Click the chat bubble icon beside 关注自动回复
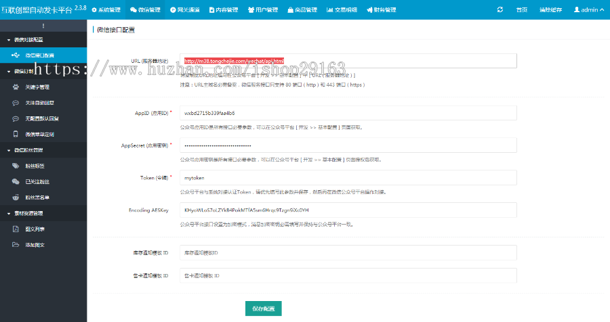The image size is (610, 322). coord(17,103)
